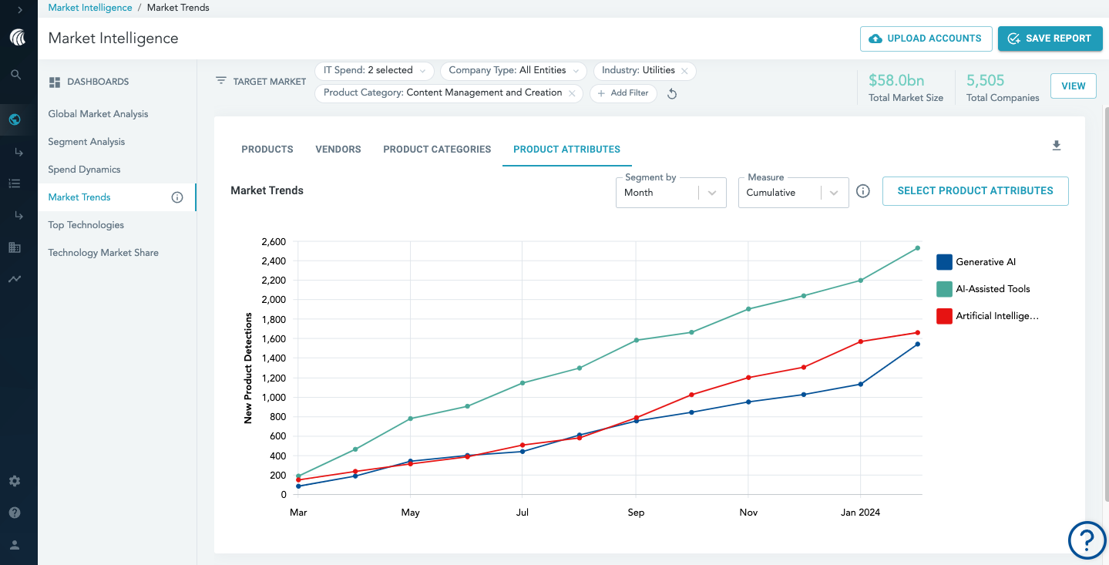This screenshot has width=1109, height=565.
Task: Open the large help question mark button
Action: [x=1087, y=540]
